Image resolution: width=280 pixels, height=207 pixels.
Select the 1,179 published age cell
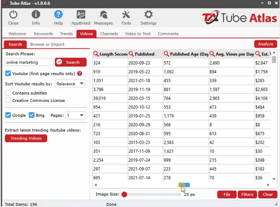coord(186,116)
